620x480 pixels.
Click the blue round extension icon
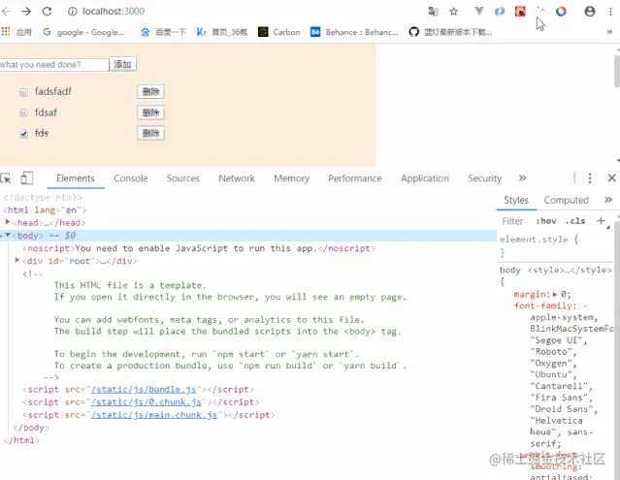tap(500, 12)
